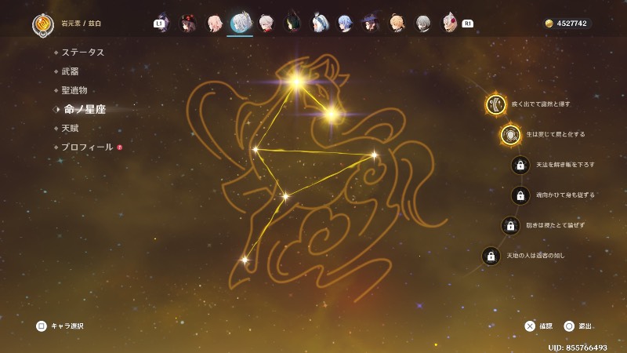The height and width of the screenshot is (353, 627).
Task: Click the second constellation label starting 生は
Action: point(556,134)
